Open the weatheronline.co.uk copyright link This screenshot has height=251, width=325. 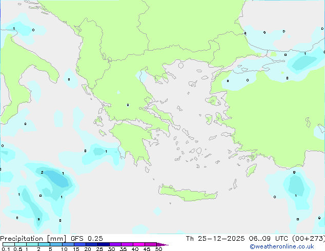(282, 246)
